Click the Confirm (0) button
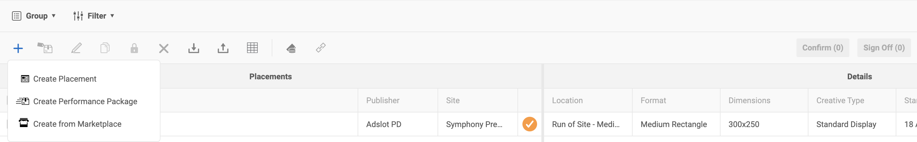Image resolution: width=917 pixels, height=142 pixels. point(823,48)
